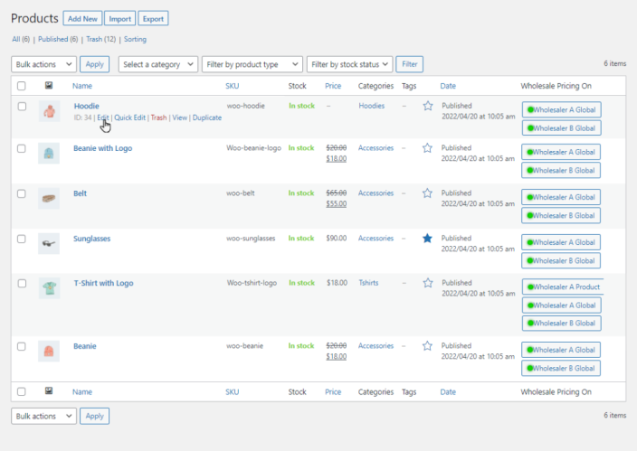The height and width of the screenshot is (451, 637).
Task: Toggle featured star for Belt product
Action: click(x=427, y=193)
